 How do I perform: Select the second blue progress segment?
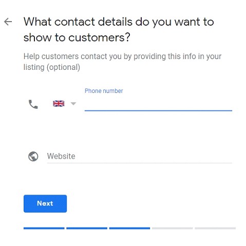tap(87, 228)
